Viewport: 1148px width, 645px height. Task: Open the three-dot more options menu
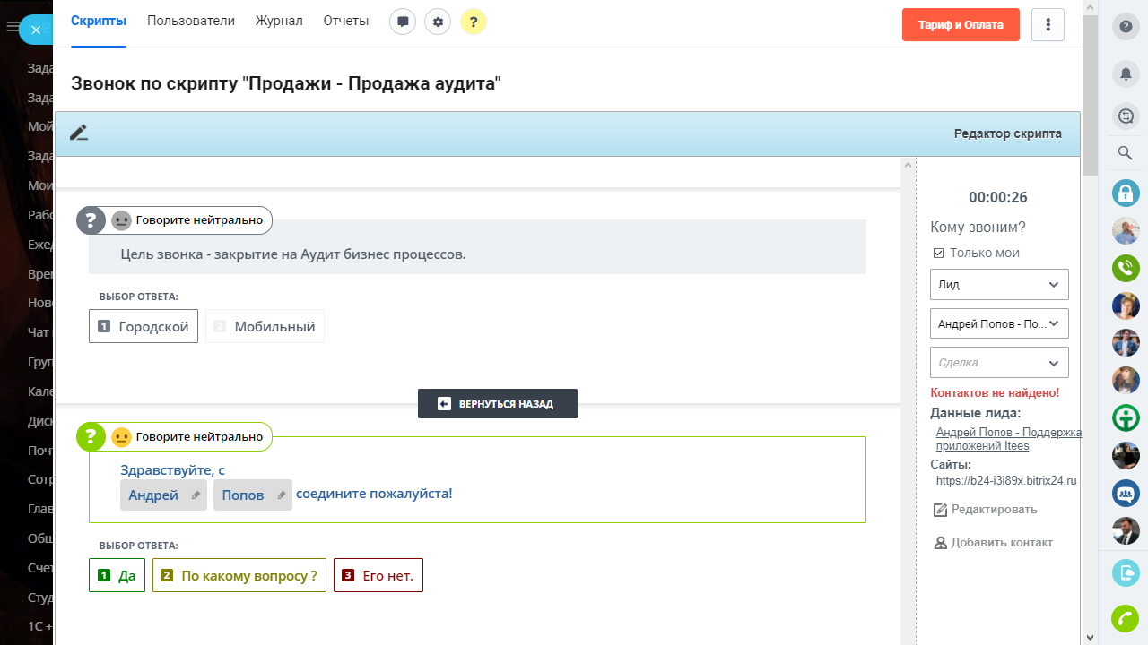1048,25
